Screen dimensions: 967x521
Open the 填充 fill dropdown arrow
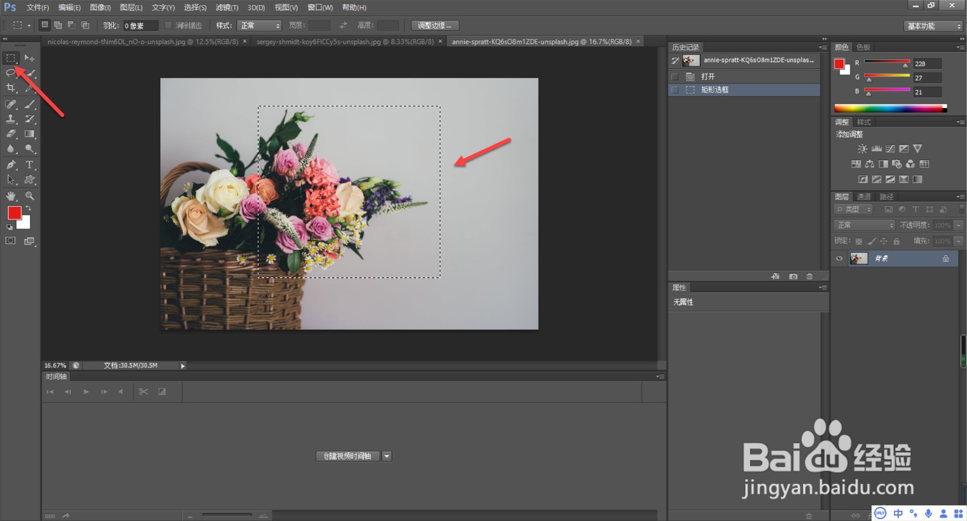point(959,241)
